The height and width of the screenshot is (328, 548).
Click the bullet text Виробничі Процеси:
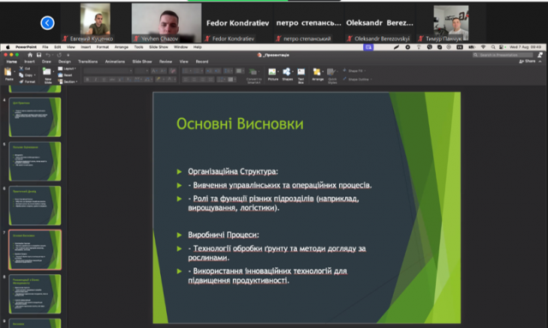pyautogui.click(x=223, y=235)
